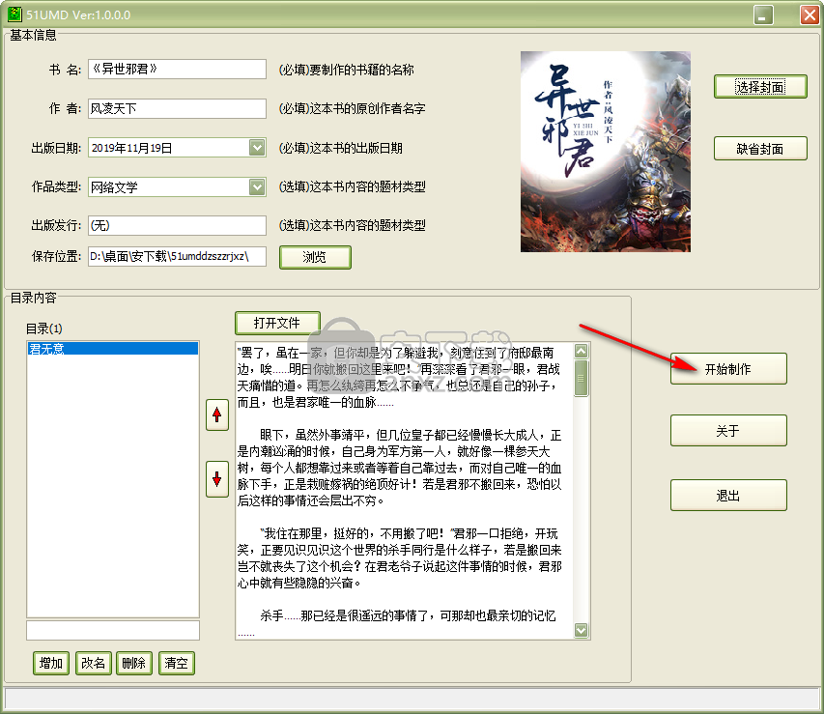Start making with 开始制作 button
Screen dimensions: 824x714
pyautogui.click(x=728, y=369)
